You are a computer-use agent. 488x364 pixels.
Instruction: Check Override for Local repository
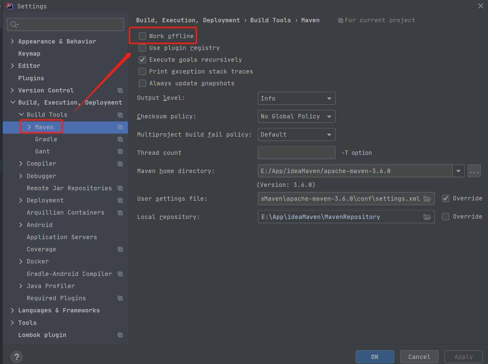coord(446,217)
